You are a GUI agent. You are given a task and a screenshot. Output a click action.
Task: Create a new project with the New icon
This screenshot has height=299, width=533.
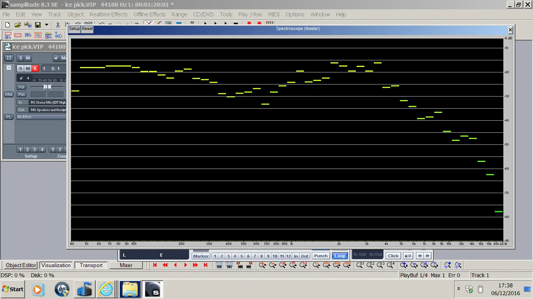[7, 25]
